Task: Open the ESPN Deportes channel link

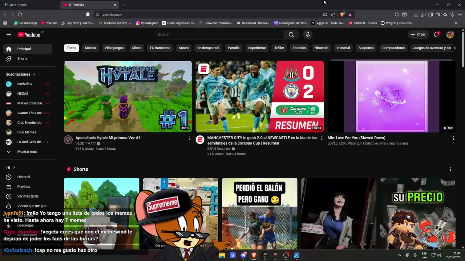Action: click(x=219, y=149)
